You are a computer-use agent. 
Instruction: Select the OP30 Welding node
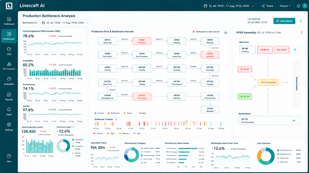click(177, 41)
